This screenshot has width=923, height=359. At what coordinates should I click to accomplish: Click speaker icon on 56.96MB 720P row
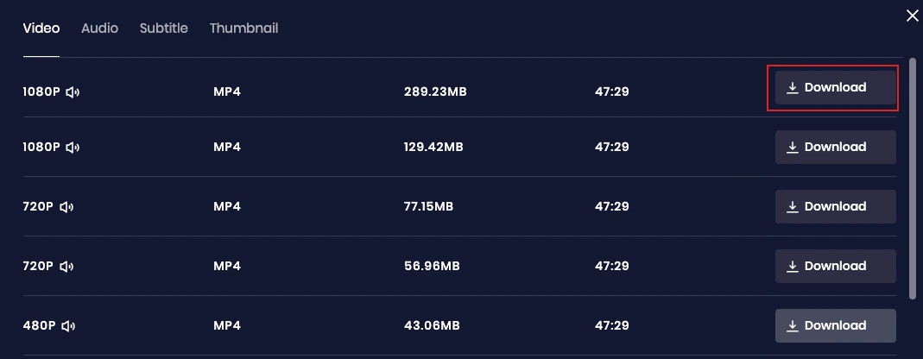click(66, 267)
